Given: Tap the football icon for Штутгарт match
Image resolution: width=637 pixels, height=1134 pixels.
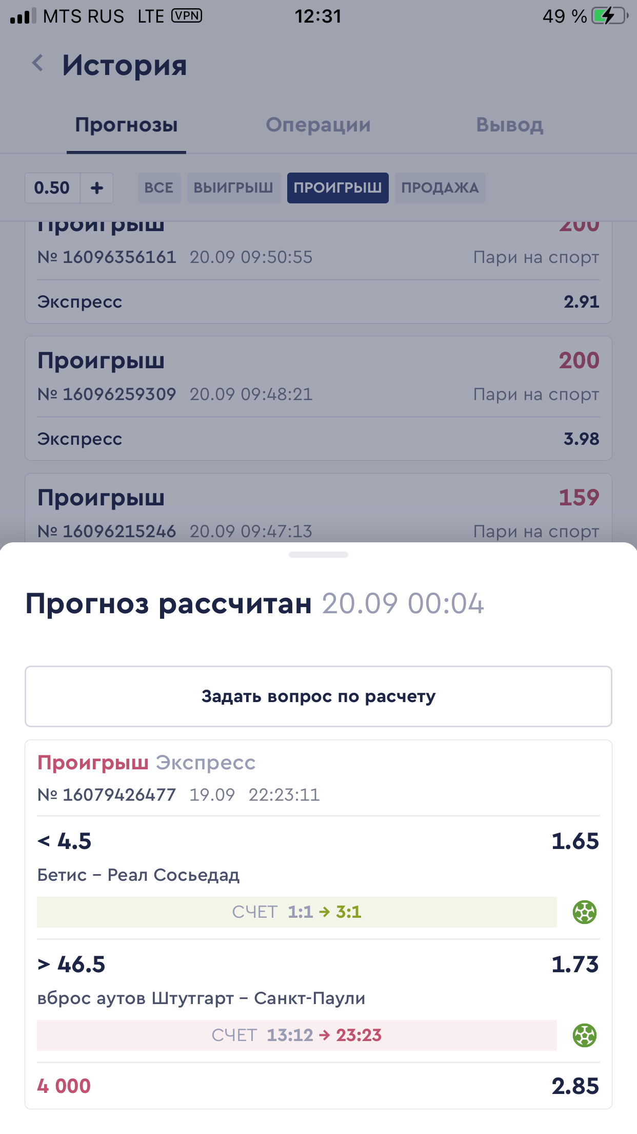Looking at the screenshot, I should [x=584, y=1035].
